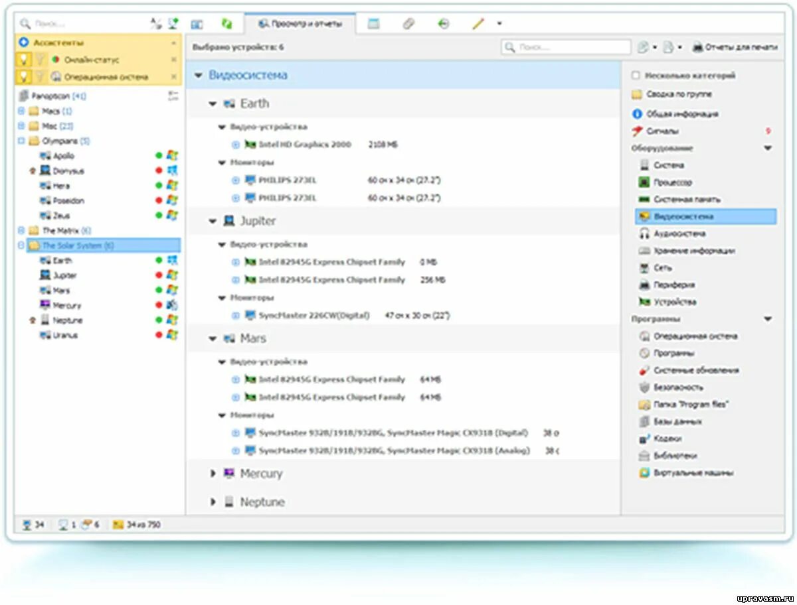Open the paperclip icon tab
The image size is (797, 605).
[409, 24]
